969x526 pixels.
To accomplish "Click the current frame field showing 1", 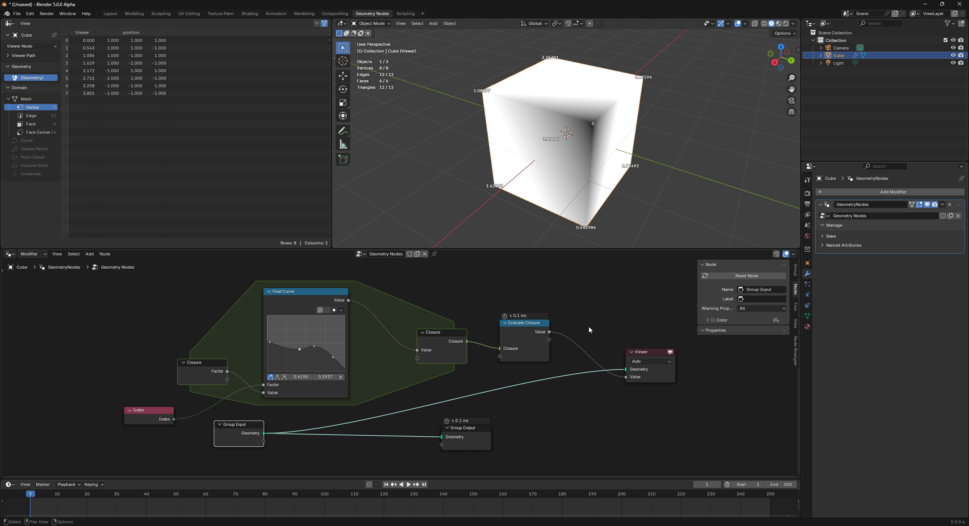I will [x=707, y=484].
